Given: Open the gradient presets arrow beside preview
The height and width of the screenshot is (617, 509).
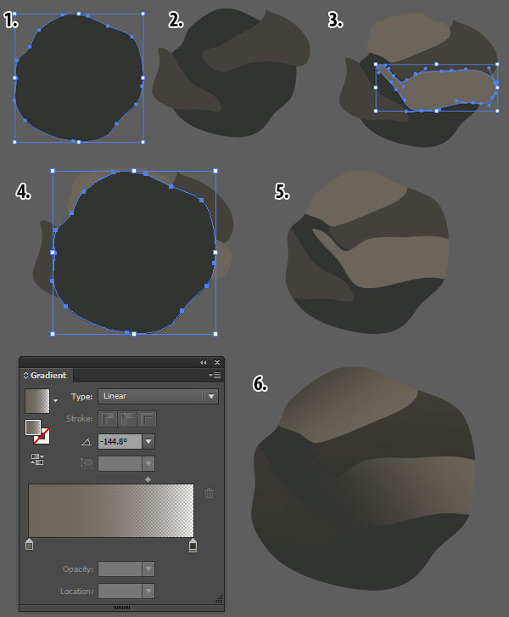Looking at the screenshot, I should 55,400.
